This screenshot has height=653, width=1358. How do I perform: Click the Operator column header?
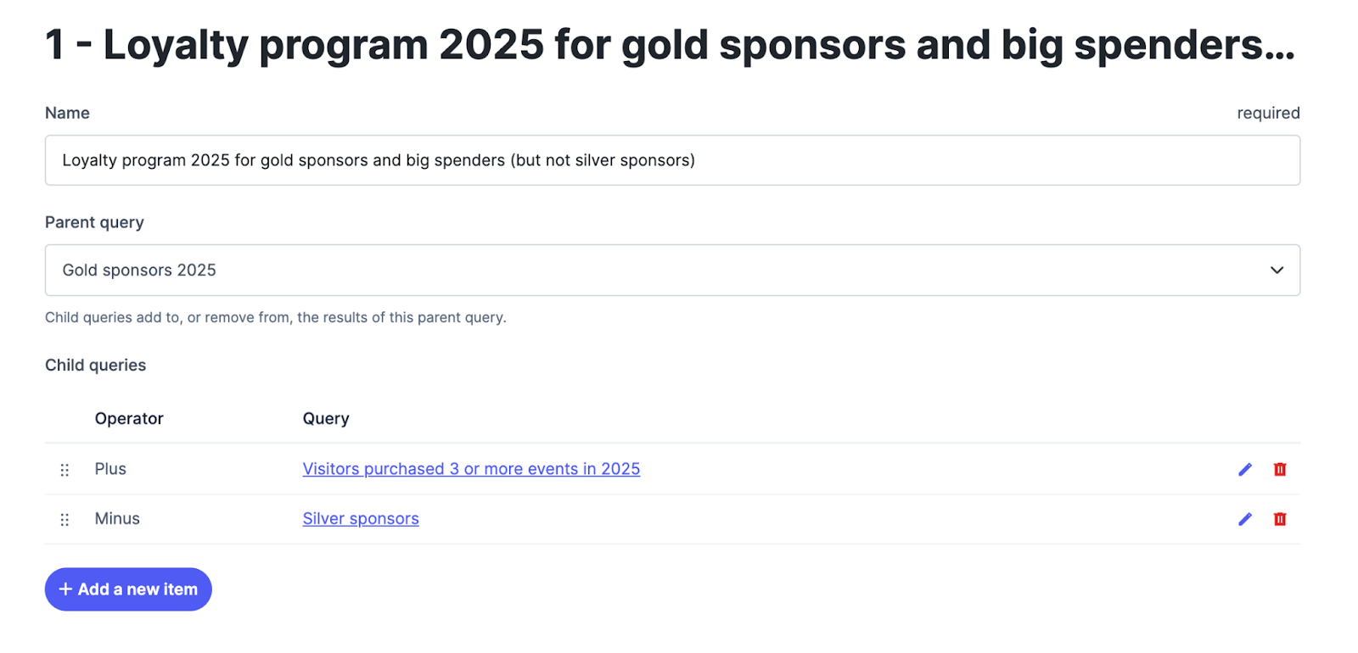(x=129, y=419)
